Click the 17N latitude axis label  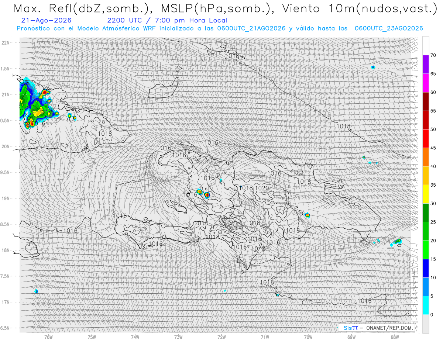coord(6,302)
